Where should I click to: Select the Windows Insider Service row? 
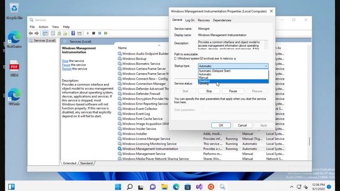(139, 128)
